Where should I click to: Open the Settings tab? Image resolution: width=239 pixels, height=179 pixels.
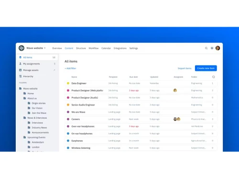[x=133, y=48]
